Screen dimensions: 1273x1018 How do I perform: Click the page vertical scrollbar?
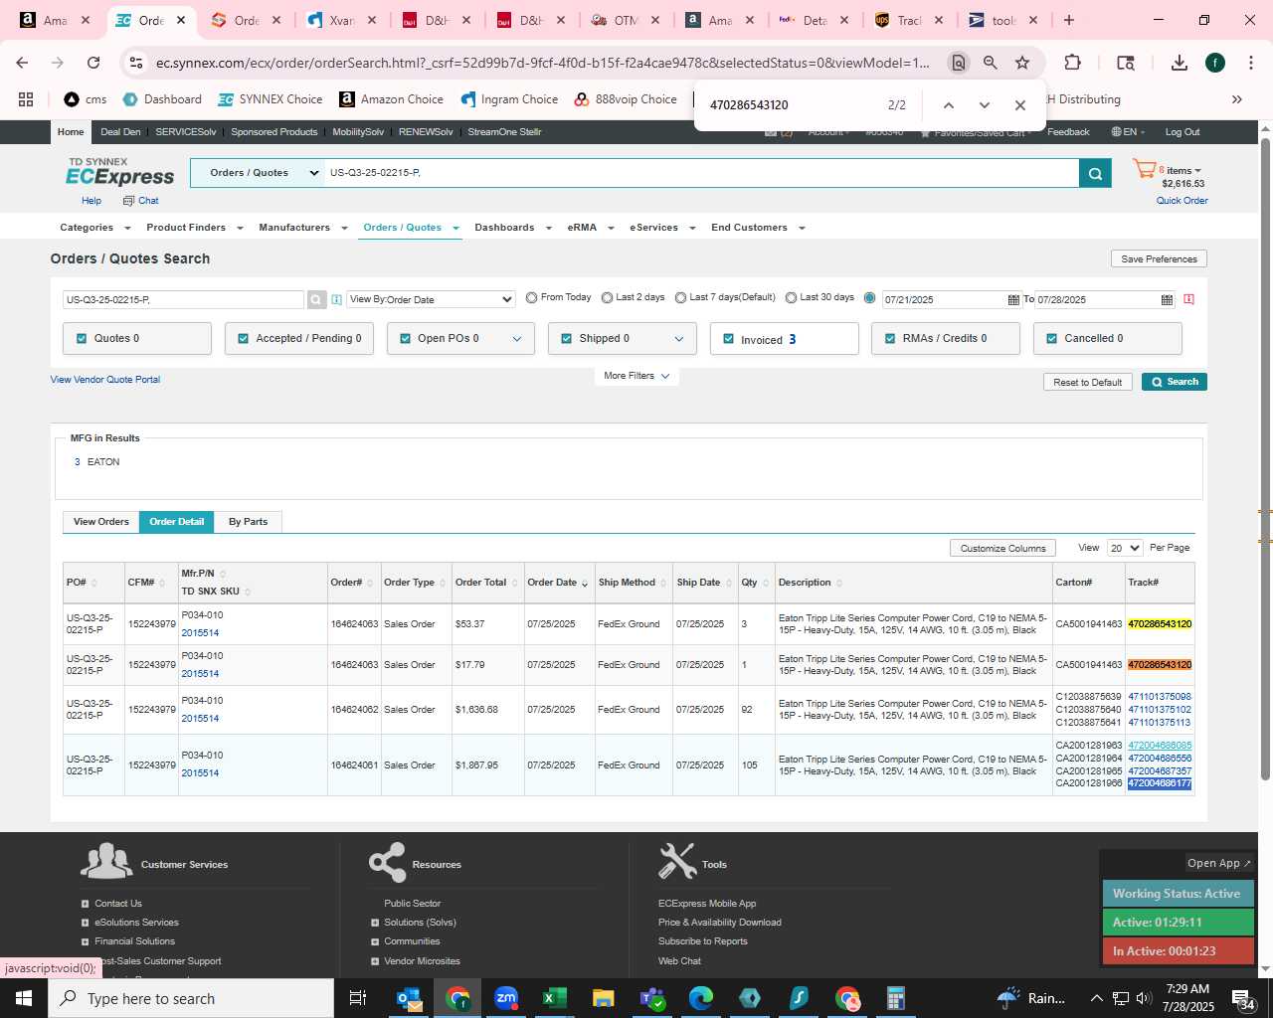(x=1265, y=457)
